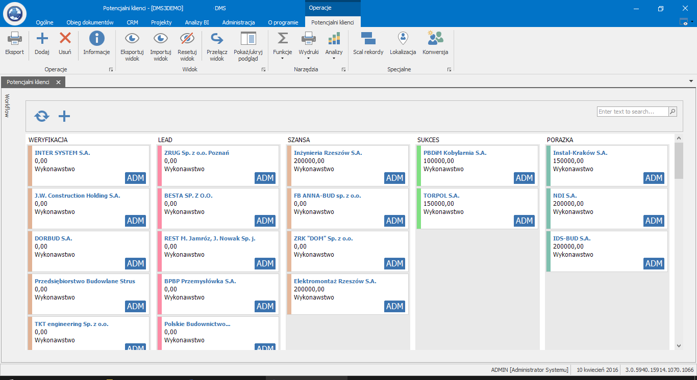Click Lokalizacja map pin icon
697x380 pixels.
[403, 38]
